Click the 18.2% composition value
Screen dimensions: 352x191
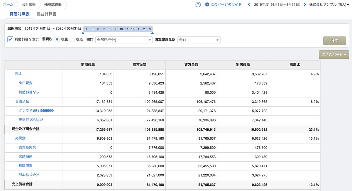(314, 102)
